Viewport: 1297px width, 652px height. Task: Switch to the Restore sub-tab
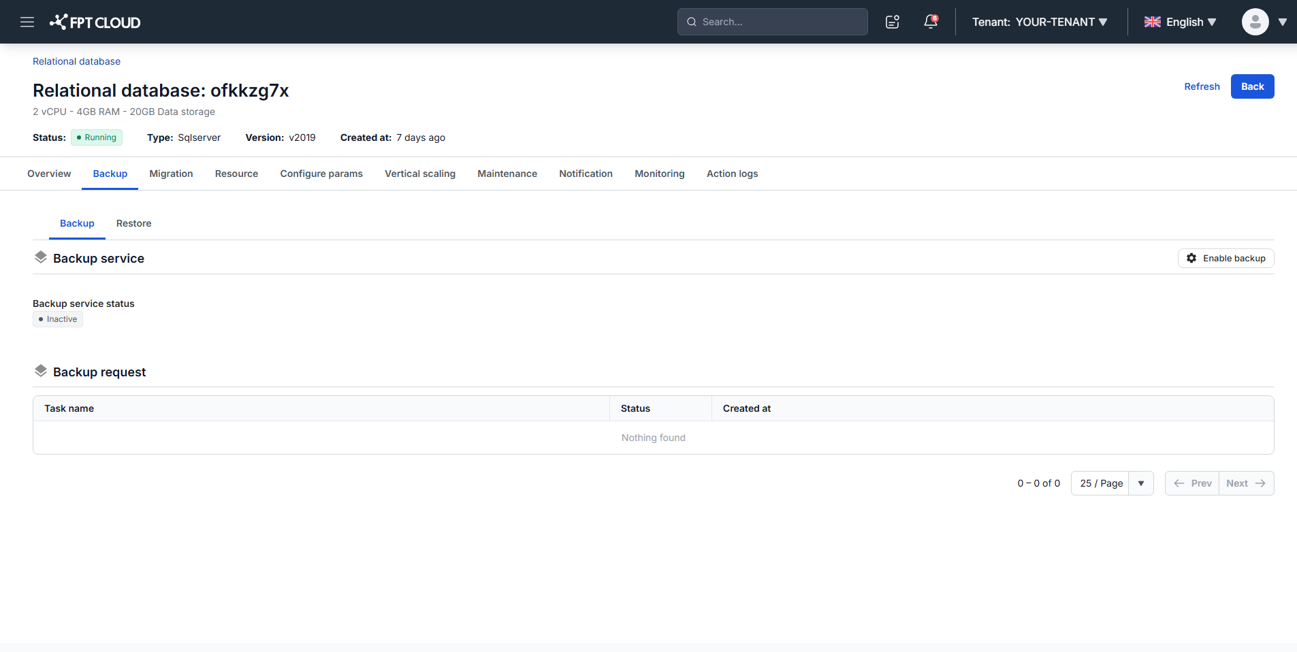pyautogui.click(x=133, y=223)
